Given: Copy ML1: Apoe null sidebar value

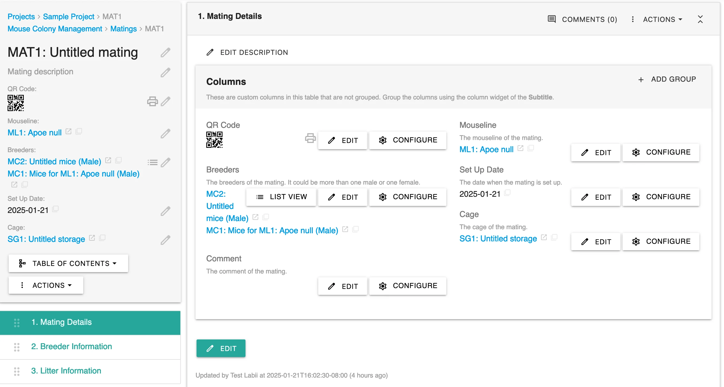Looking at the screenshot, I should click(x=79, y=132).
